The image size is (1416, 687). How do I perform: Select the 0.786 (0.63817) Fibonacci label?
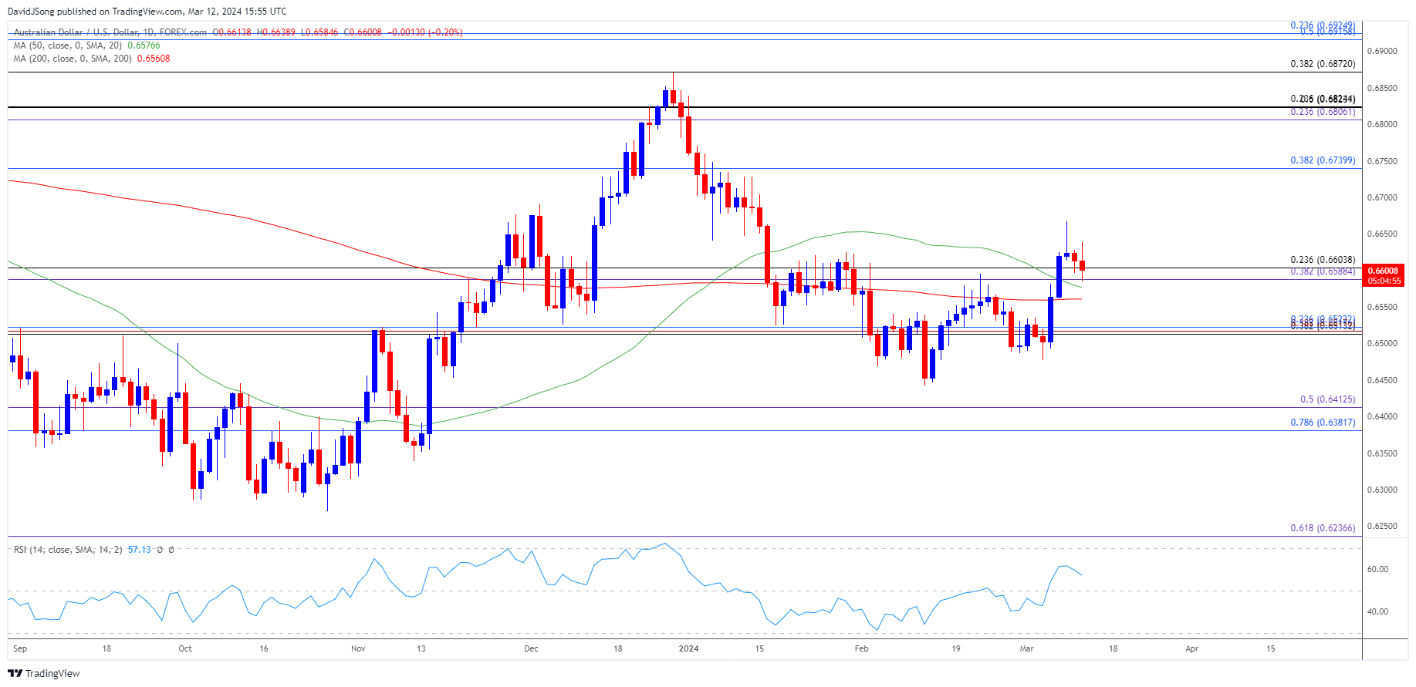coord(1323,423)
